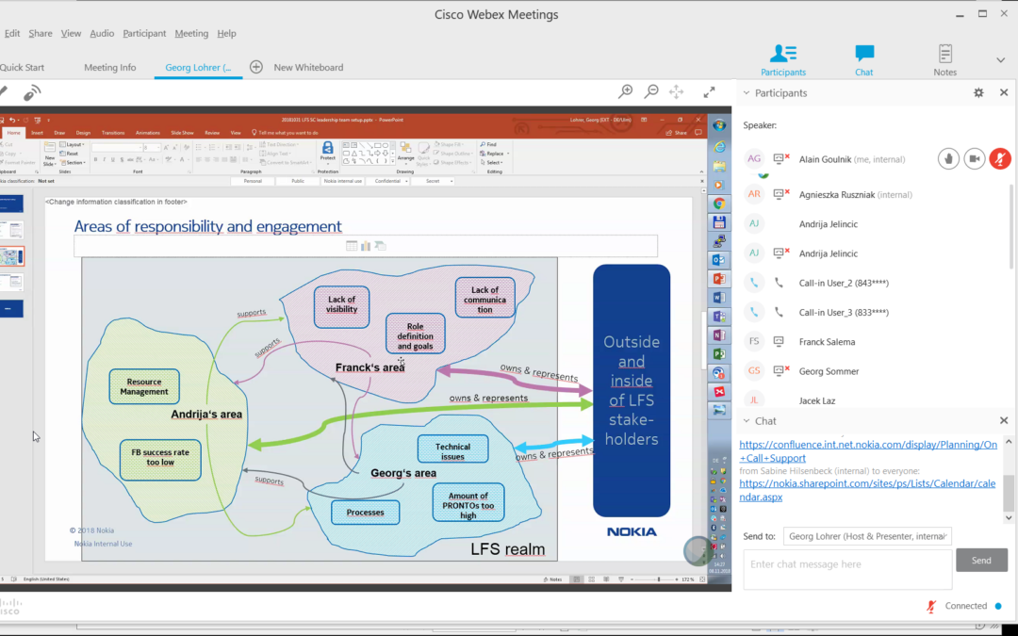Click Arrange in PowerPoint Drawing group

(x=405, y=152)
